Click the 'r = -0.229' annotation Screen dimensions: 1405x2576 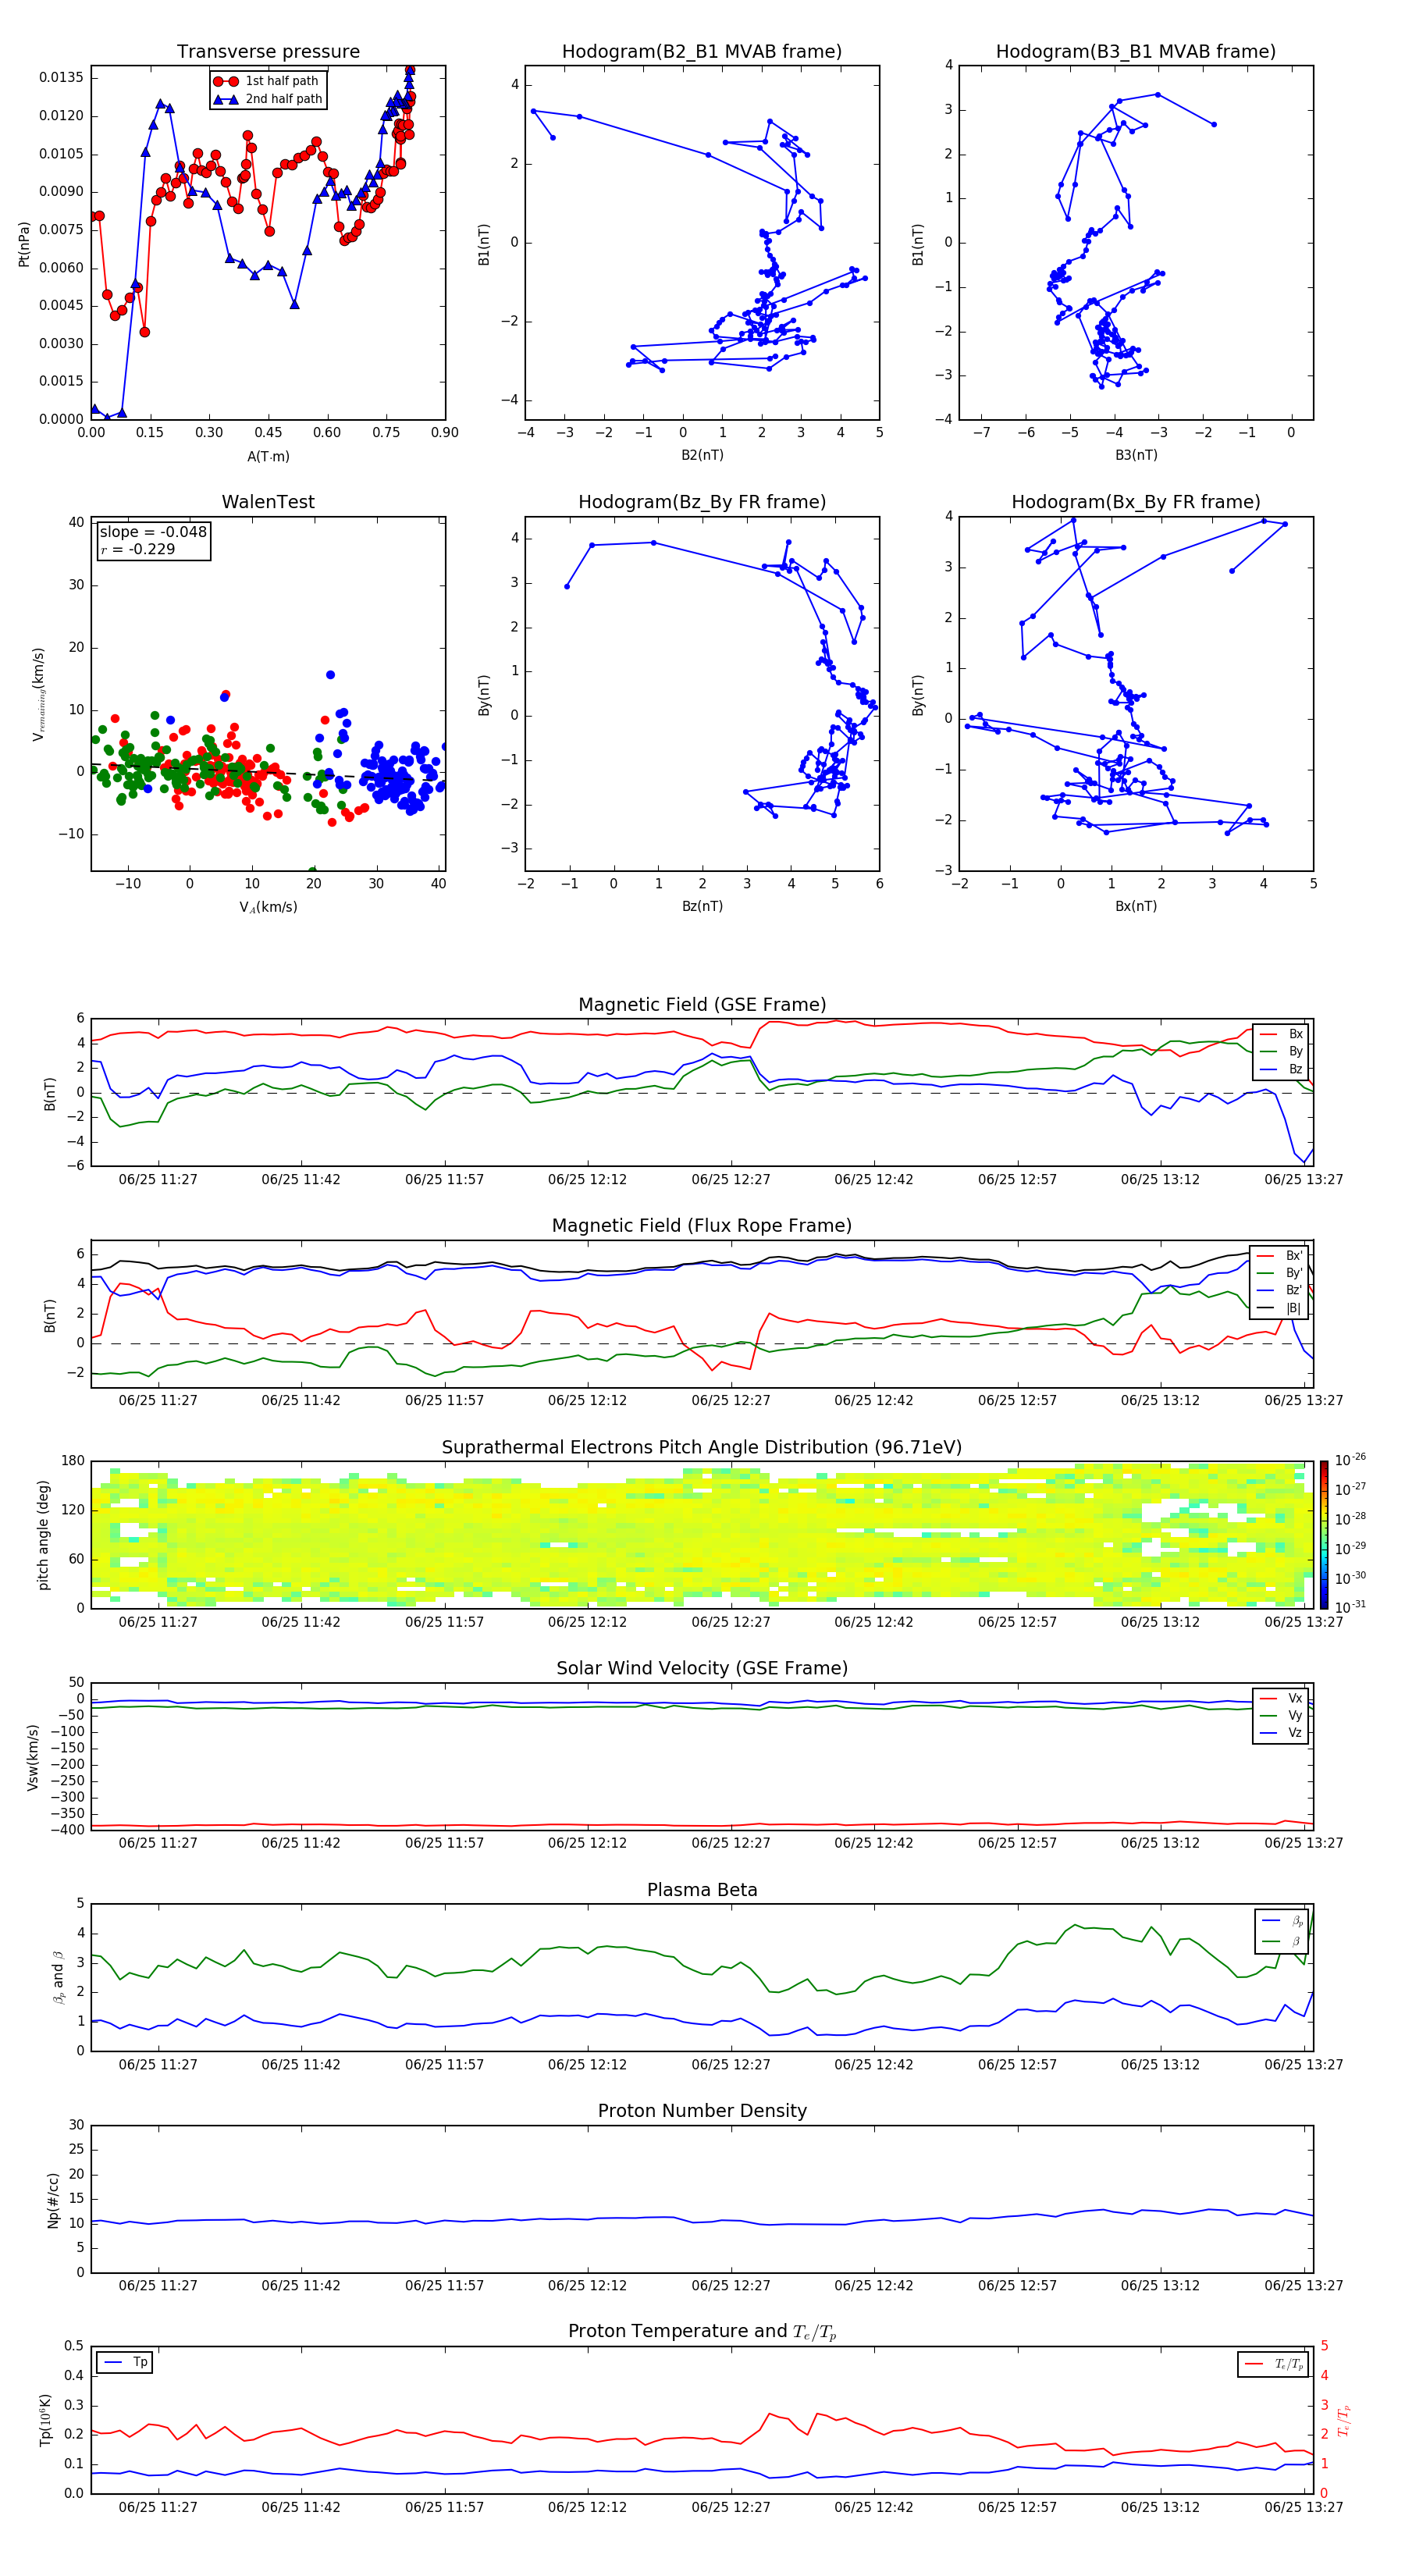pyautogui.click(x=138, y=549)
